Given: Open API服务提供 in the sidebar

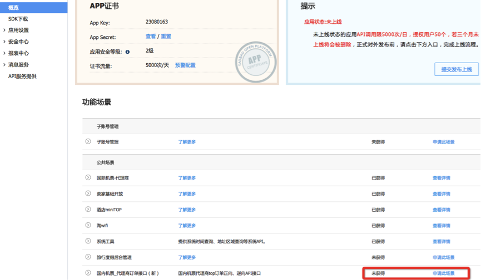Looking at the screenshot, I should pyautogui.click(x=22, y=77).
